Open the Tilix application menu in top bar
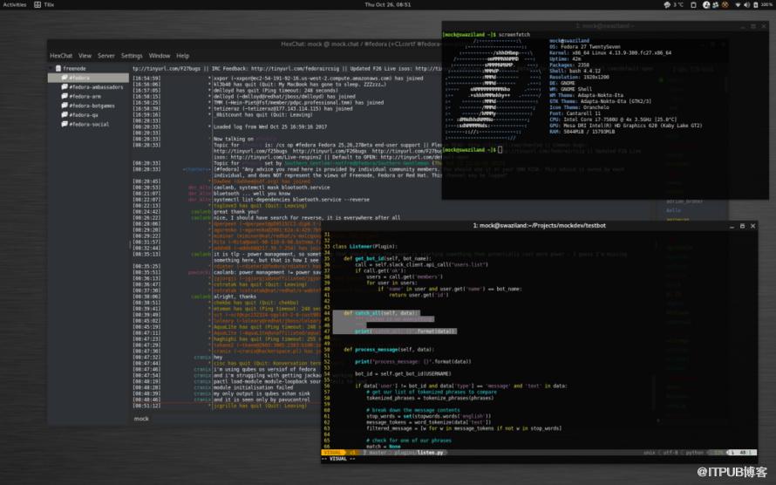This screenshot has width=776, height=485. pos(44,4)
